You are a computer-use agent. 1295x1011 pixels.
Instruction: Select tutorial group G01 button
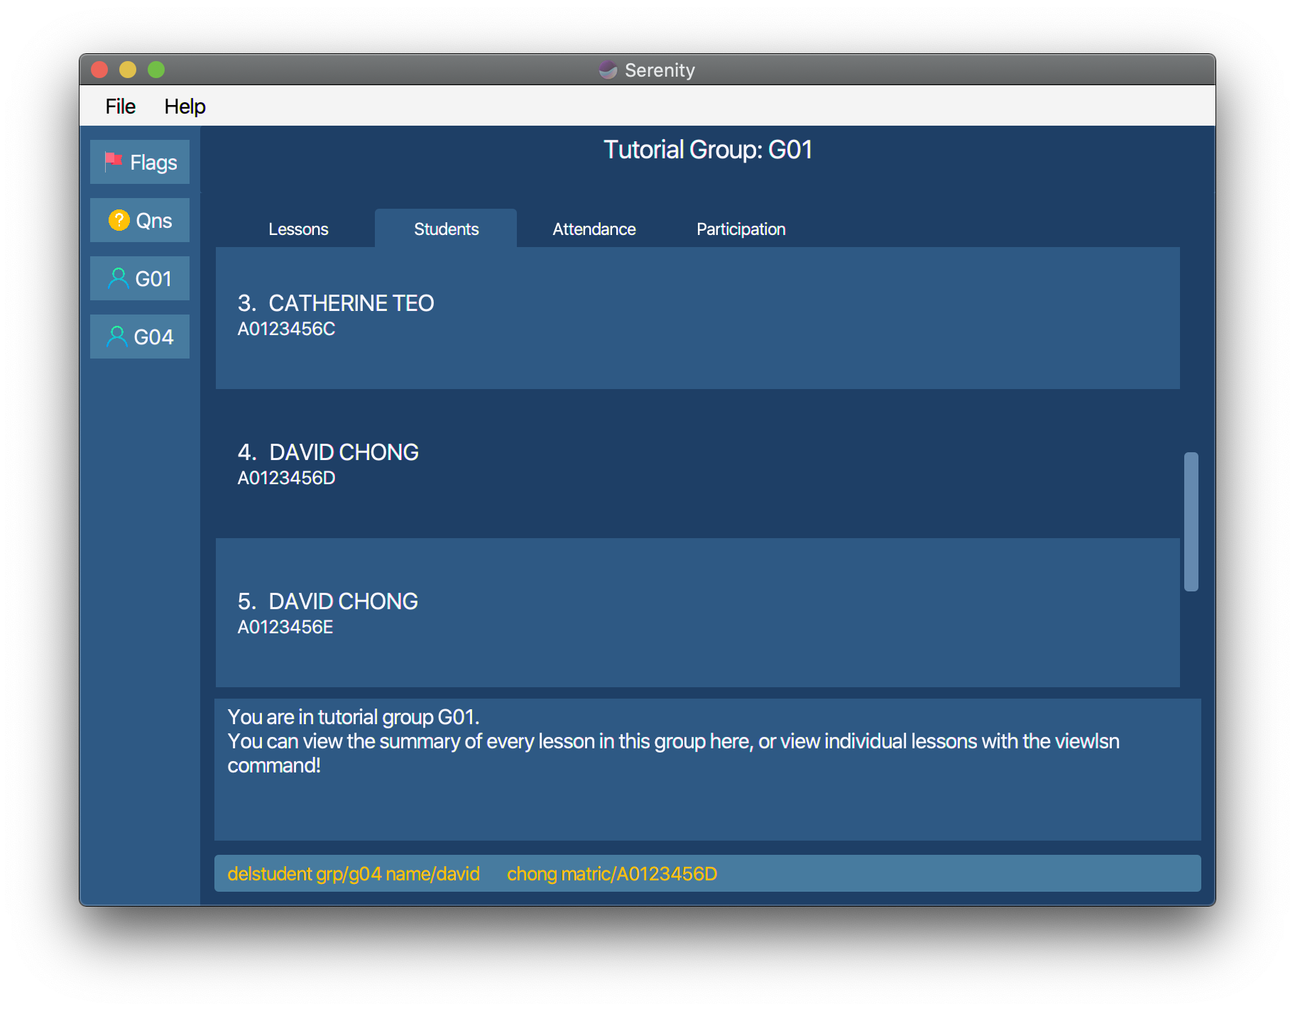click(140, 278)
